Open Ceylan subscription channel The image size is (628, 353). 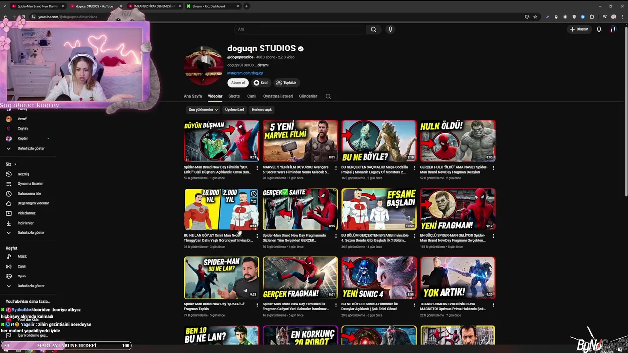tap(23, 128)
